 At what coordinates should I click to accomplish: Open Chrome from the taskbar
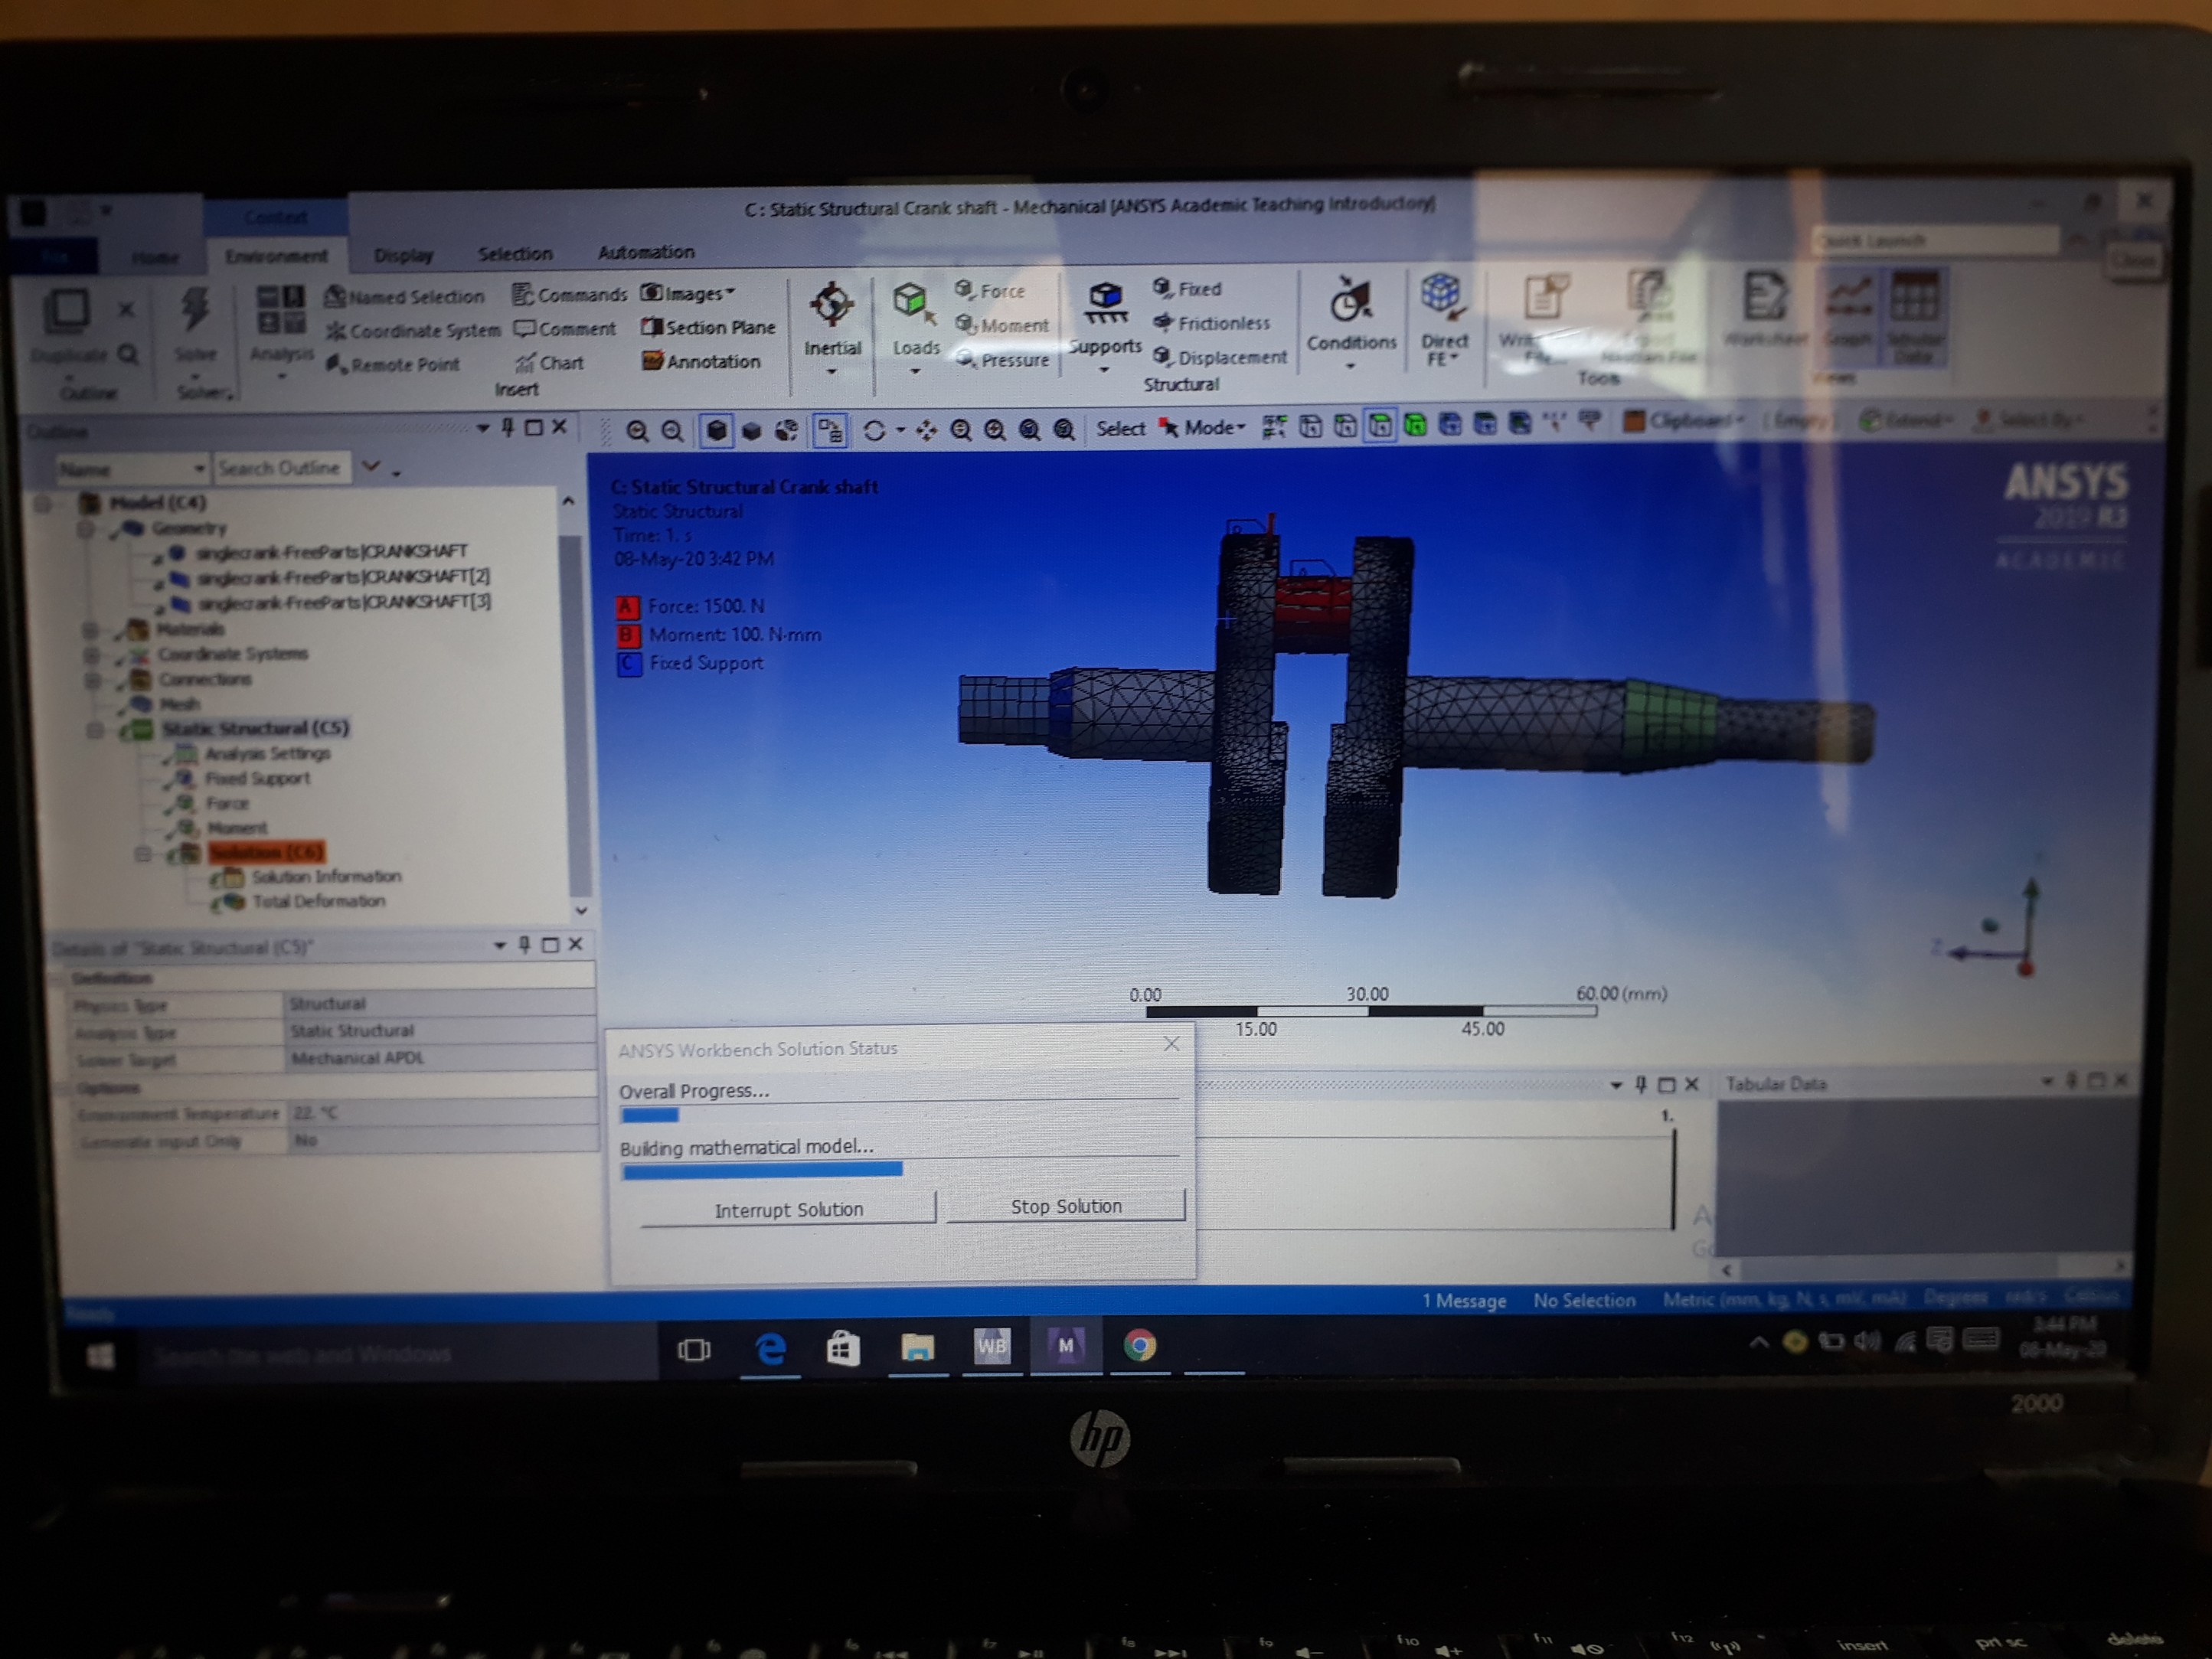1139,1346
